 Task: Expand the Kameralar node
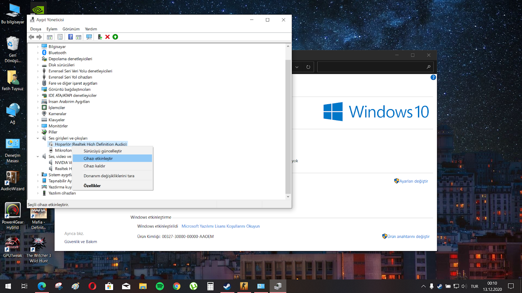(x=38, y=114)
